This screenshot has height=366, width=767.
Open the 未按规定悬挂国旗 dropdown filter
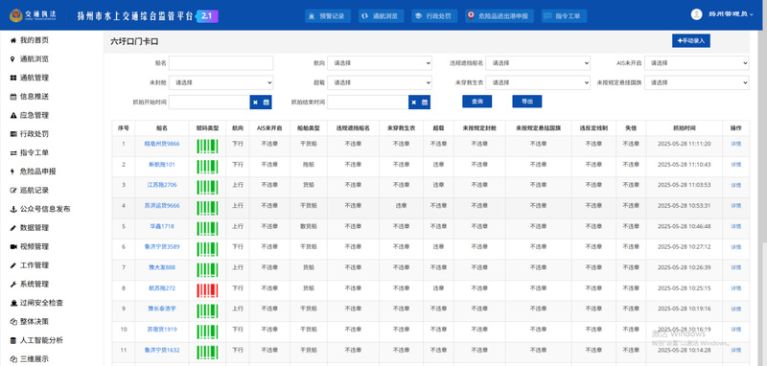(696, 82)
